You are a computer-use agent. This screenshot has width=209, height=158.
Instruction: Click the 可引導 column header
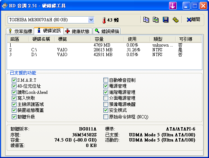(188, 39)
